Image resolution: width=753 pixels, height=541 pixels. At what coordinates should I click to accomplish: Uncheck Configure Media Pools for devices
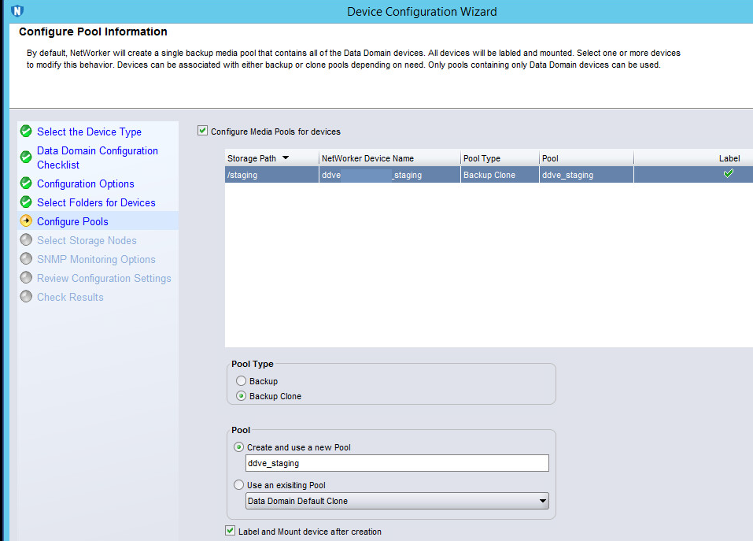click(203, 131)
